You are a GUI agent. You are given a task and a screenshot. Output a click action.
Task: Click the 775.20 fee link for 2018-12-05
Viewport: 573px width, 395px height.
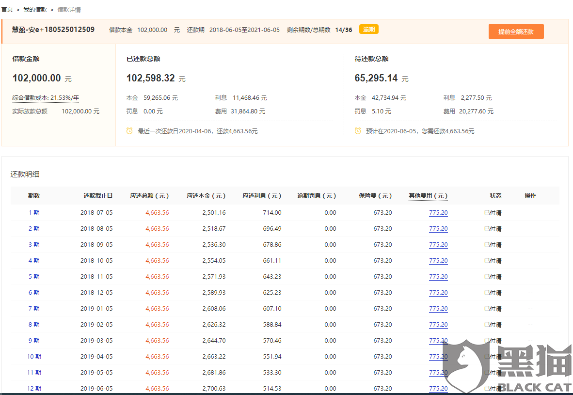click(438, 293)
